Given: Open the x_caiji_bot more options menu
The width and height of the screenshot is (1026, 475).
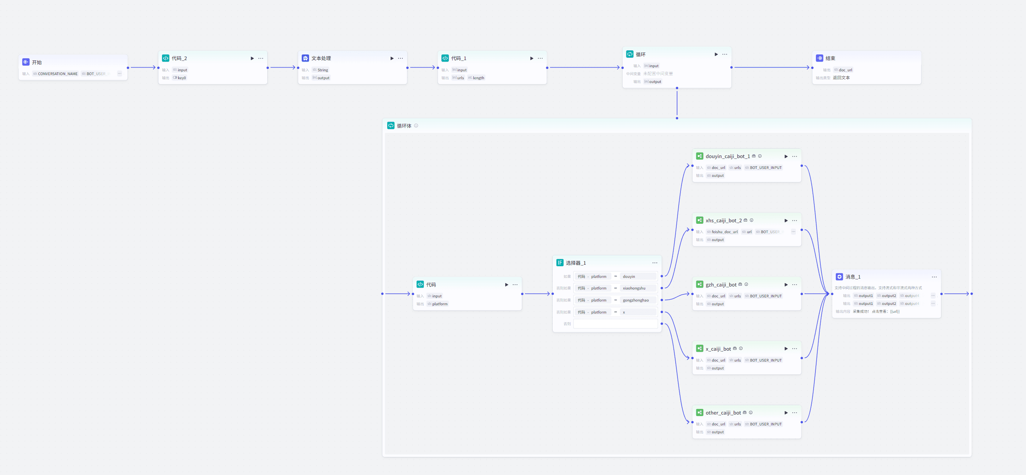Looking at the screenshot, I should click(794, 349).
